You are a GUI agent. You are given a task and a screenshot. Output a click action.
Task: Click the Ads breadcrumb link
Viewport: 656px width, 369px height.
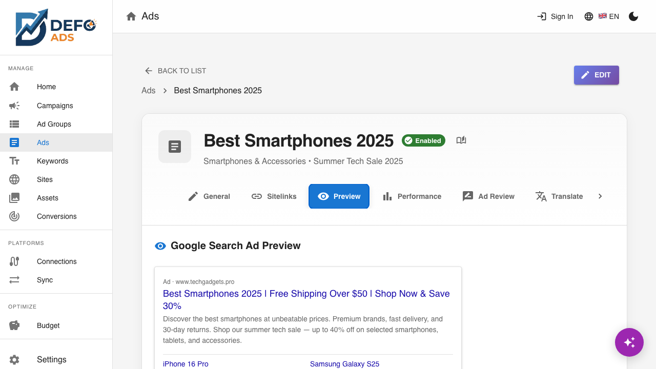(149, 91)
